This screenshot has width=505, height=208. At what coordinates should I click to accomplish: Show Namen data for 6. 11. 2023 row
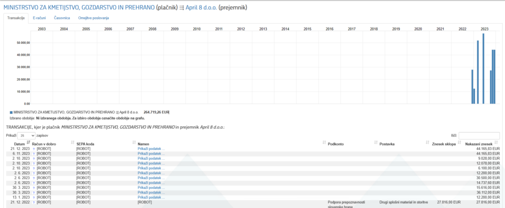click(x=151, y=154)
